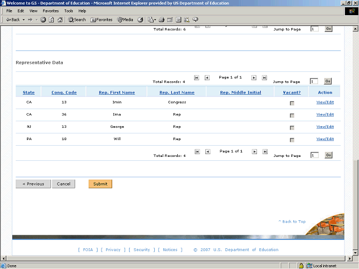The image size is (359, 269).
Task: Open View/Edit link for Ima Rep row
Action: pyautogui.click(x=325, y=114)
